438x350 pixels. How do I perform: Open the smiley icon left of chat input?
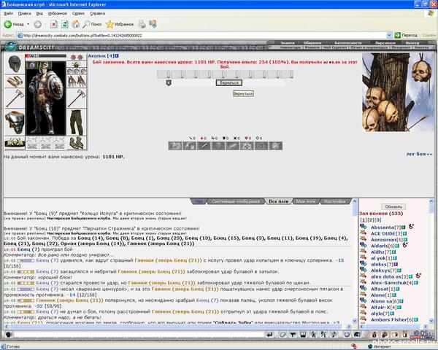point(8,335)
